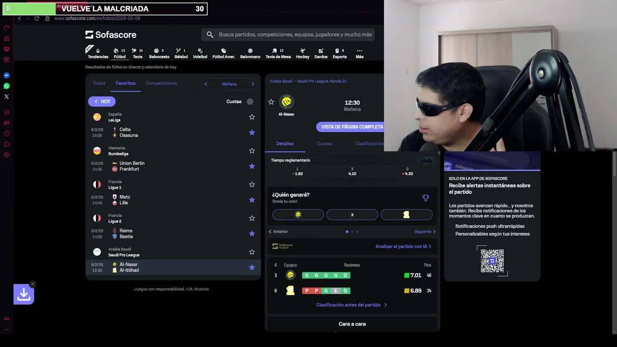Select the Baloncesto sport icon
The width and height of the screenshot is (617, 347).
159,53
